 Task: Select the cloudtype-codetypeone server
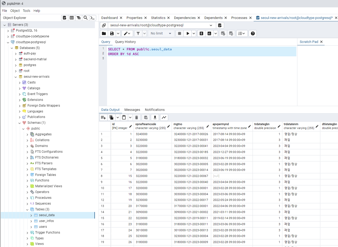(x=32, y=36)
